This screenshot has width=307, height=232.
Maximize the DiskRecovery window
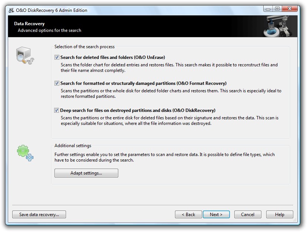point(277,9)
